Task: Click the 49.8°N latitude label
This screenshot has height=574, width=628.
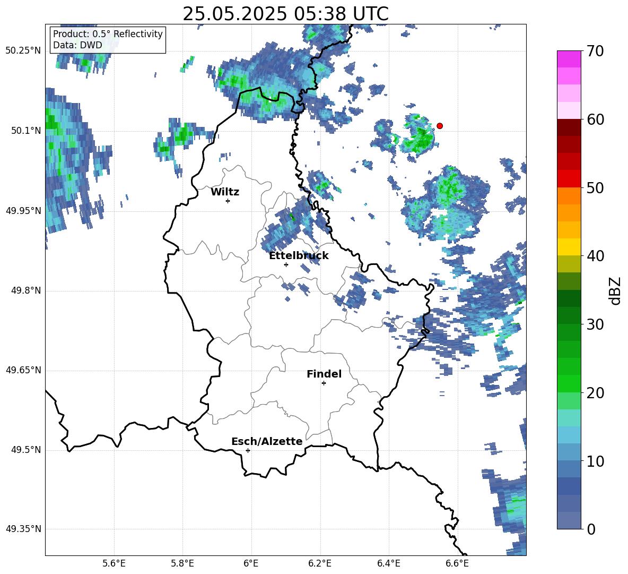Action: 26,290
